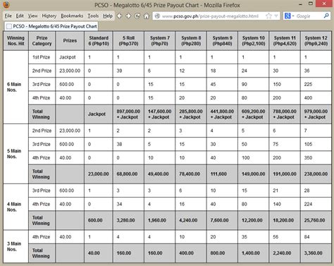This screenshot has width=334, height=266.
Task: Reload the page with refresh icon
Action: (x=137, y=16)
